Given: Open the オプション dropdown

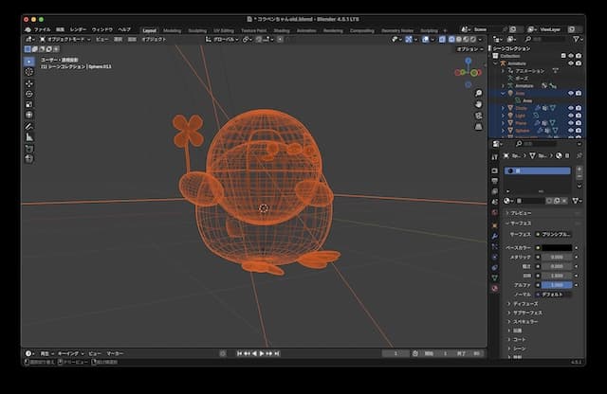Looking at the screenshot, I should 470,49.
